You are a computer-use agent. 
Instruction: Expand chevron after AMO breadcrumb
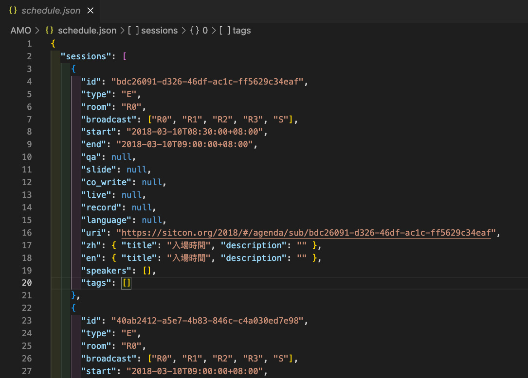[x=38, y=31]
